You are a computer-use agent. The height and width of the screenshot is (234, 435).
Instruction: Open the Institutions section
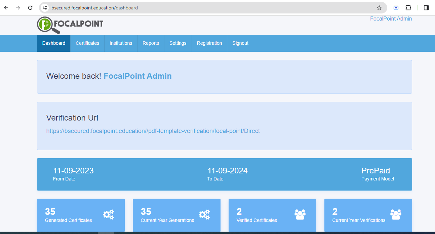click(121, 43)
